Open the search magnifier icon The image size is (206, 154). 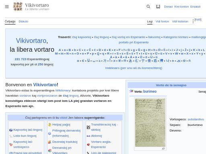coord(148,6)
